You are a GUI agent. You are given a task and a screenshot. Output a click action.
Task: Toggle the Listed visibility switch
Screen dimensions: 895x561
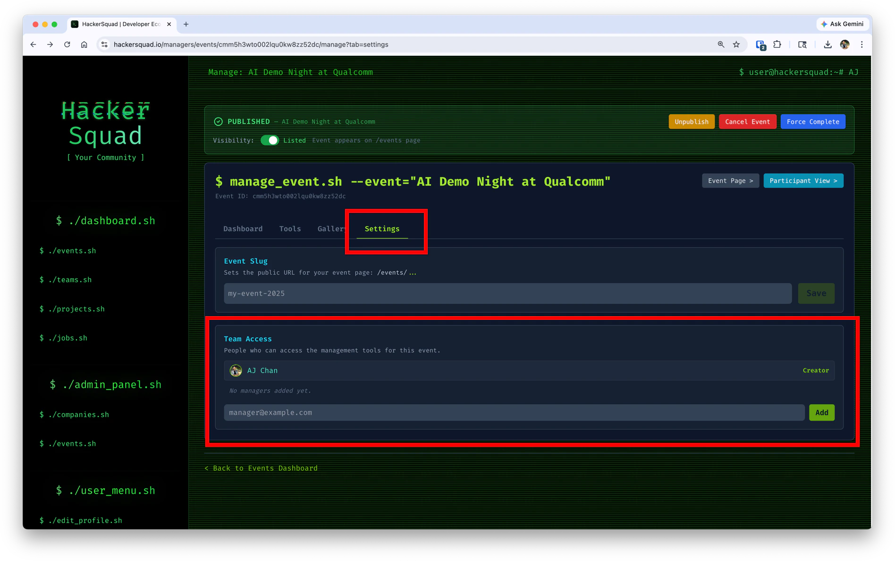270,140
